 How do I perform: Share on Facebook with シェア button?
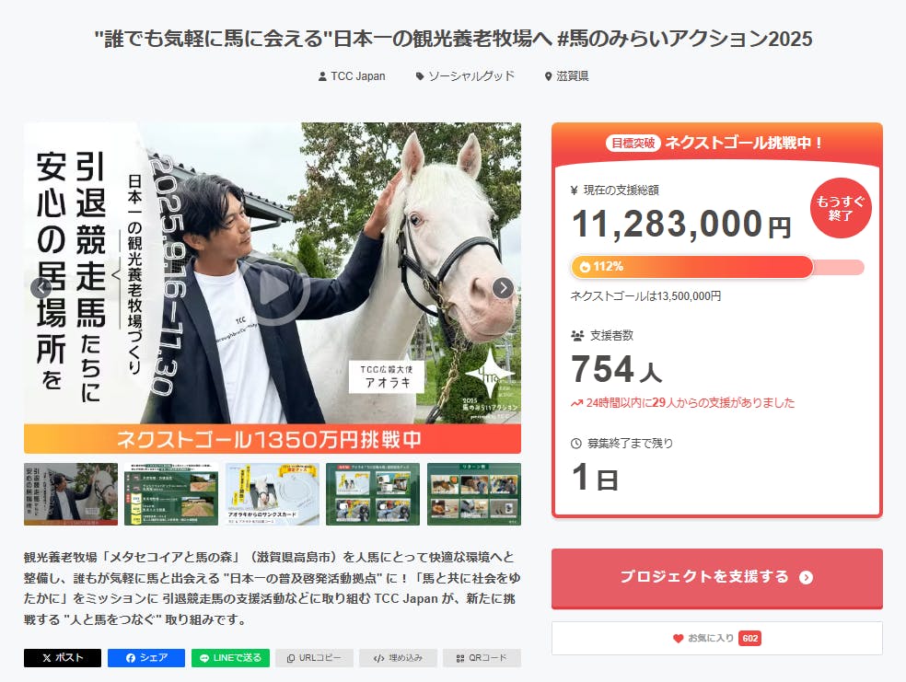(146, 658)
